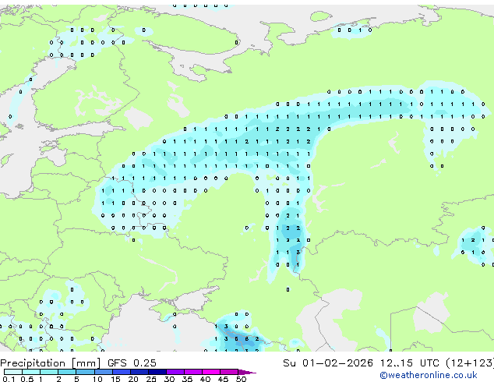Screen dimensions: 494x382
Task: Select the legend label '10'
Action: (x=97, y=379)
